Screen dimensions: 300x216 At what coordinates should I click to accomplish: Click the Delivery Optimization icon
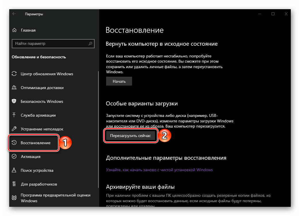click(x=14, y=88)
